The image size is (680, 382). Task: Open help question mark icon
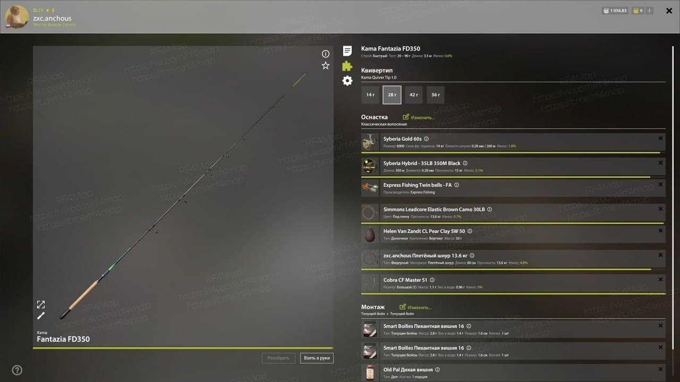click(x=17, y=370)
